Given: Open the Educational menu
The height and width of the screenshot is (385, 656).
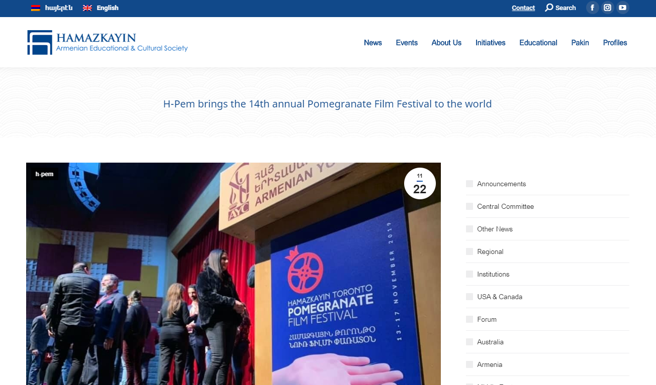Looking at the screenshot, I should [x=538, y=43].
